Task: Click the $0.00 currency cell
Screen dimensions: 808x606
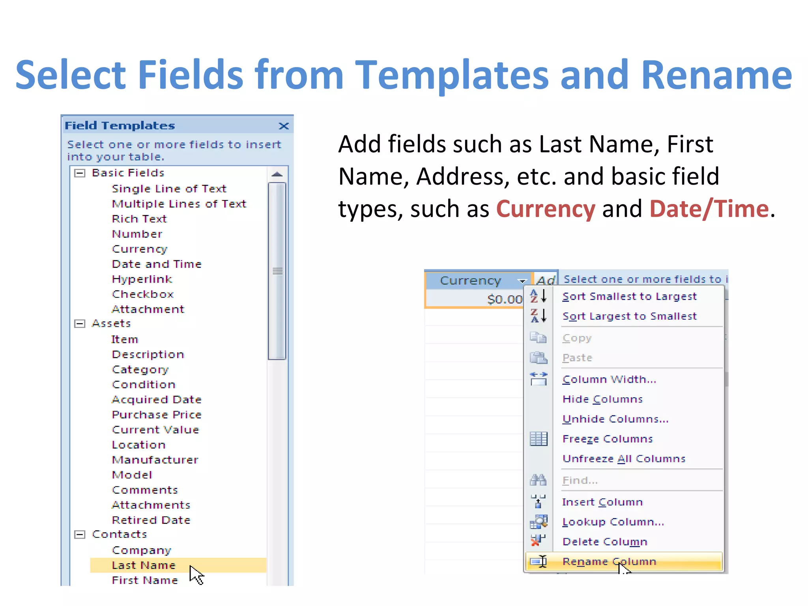Action: point(475,299)
